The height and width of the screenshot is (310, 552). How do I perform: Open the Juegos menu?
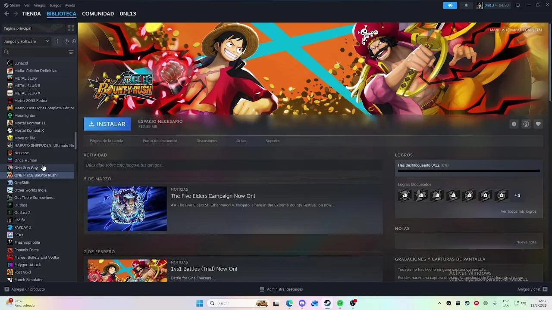coord(55,5)
